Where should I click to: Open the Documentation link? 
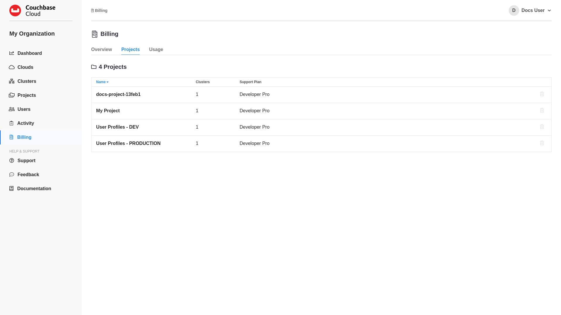point(34,188)
